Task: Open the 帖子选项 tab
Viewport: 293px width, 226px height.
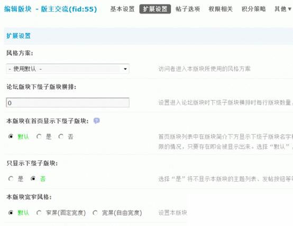Action: click(x=188, y=9)
